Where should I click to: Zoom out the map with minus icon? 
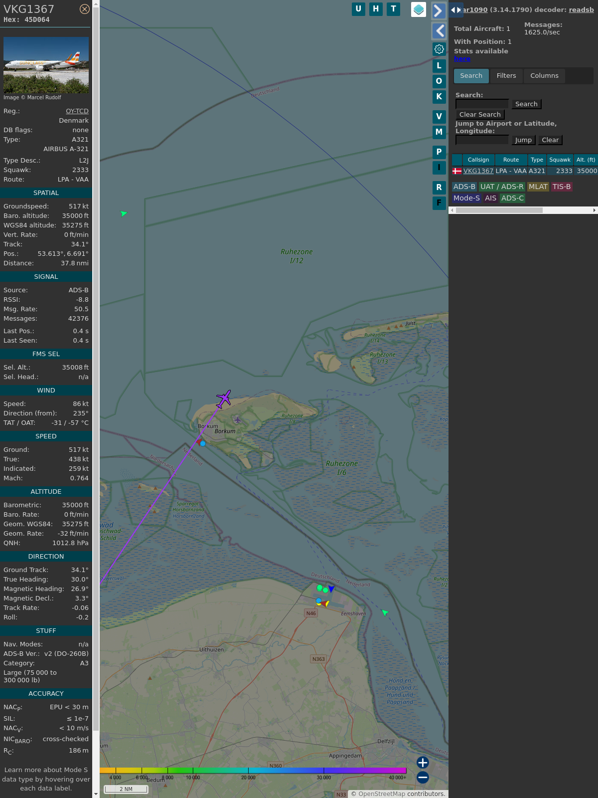(x=423, y=777)
